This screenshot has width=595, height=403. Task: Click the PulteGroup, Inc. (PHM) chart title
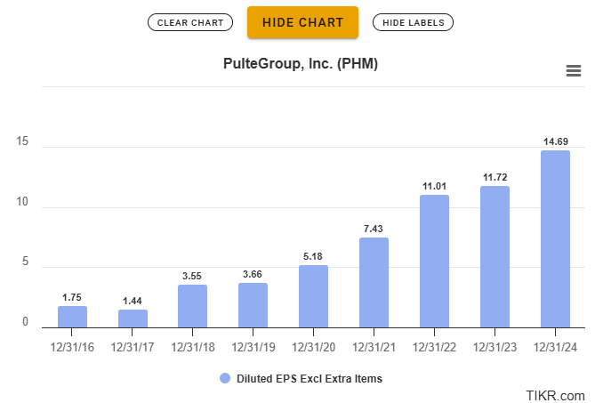300,64
